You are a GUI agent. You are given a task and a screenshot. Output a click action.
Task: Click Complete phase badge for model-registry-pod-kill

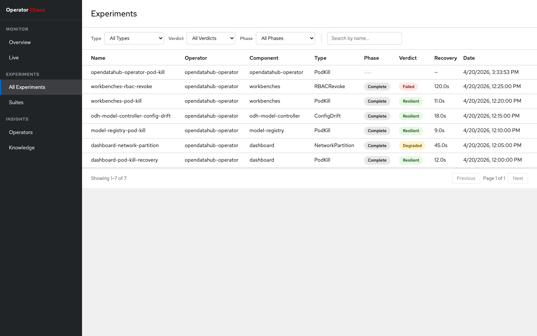(x=377, y=131)
